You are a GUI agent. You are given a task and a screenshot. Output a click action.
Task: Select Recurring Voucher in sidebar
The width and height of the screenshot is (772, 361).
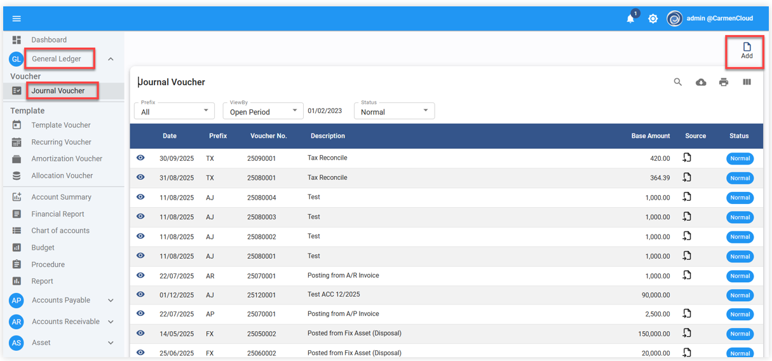coord(61,142)
